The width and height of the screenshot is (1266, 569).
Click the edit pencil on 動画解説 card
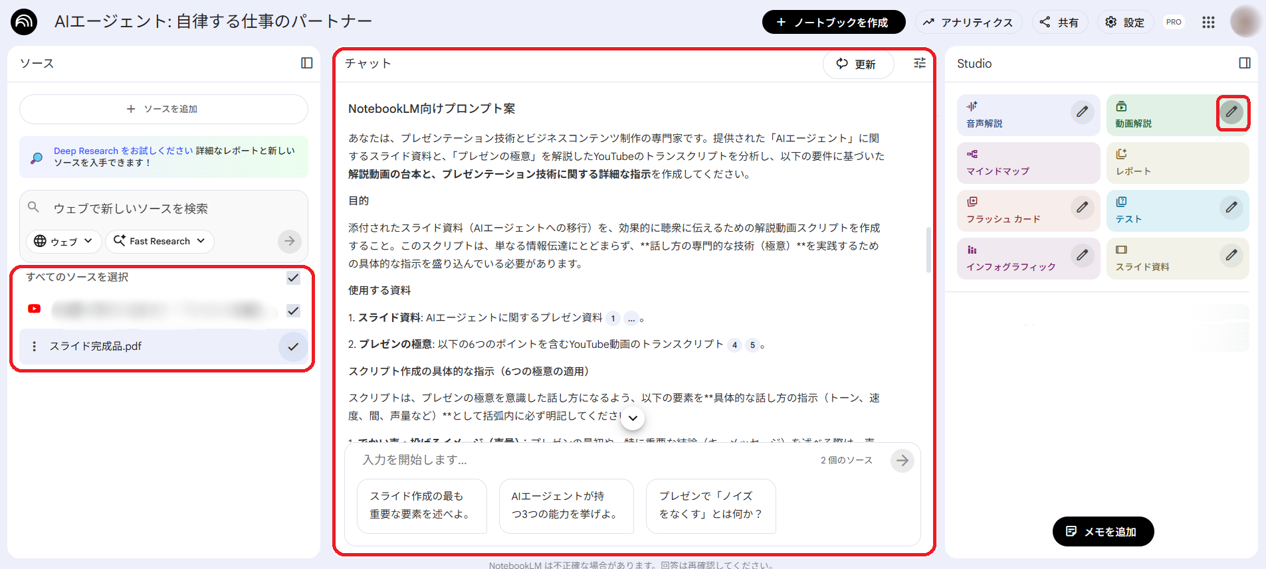pos(1231,112)
